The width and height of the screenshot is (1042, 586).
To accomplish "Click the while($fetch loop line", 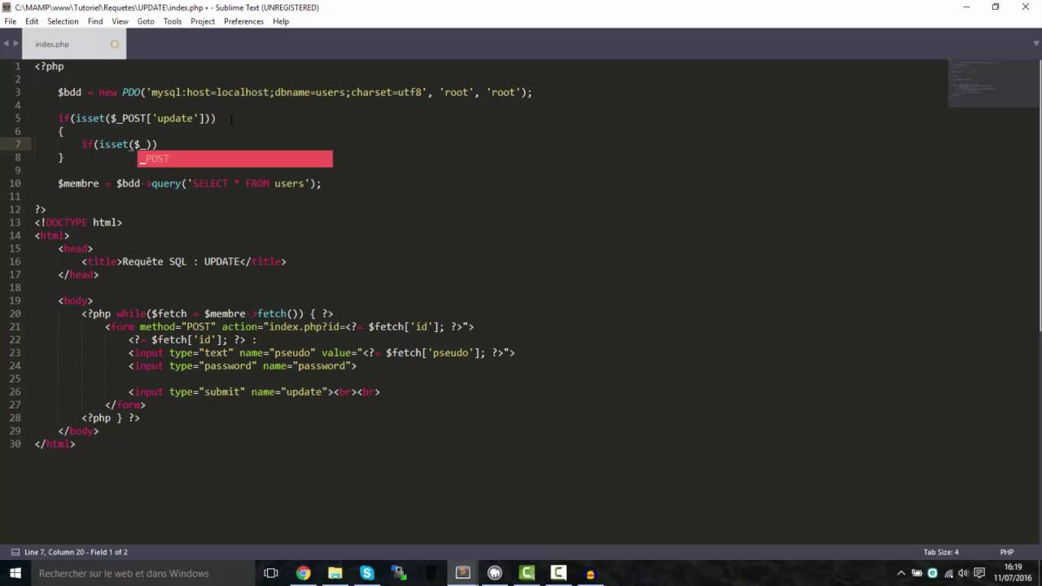I will pos(207,313).
